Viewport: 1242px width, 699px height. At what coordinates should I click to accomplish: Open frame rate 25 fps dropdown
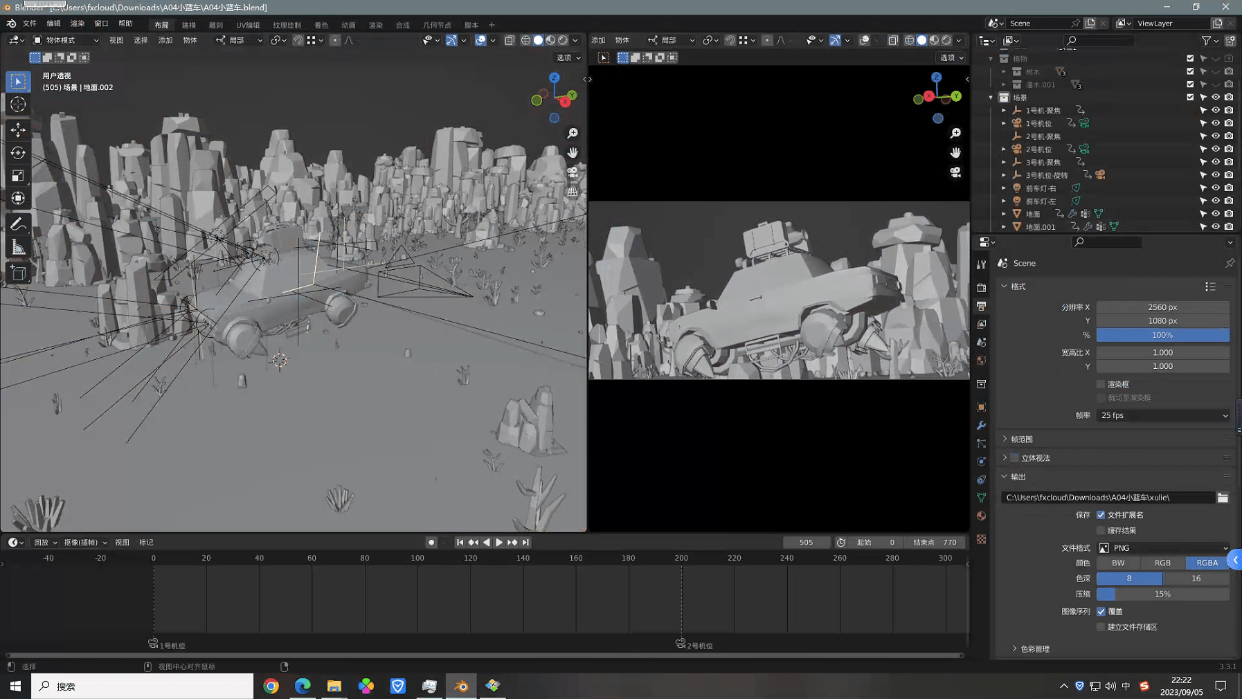(x=1163, y=416)
